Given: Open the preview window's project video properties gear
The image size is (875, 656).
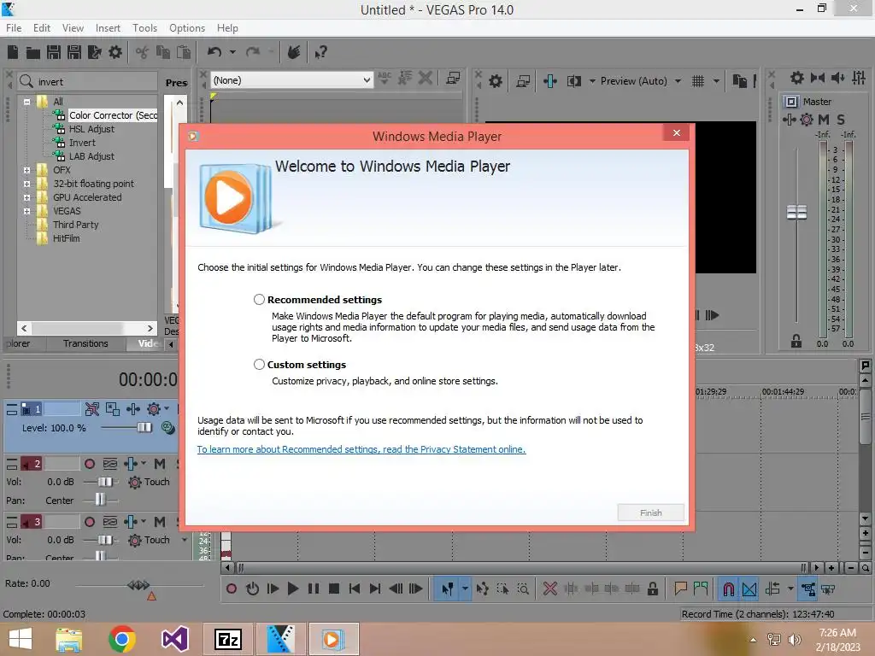Looking at the screenshot, I should click(x=496, y=81).
